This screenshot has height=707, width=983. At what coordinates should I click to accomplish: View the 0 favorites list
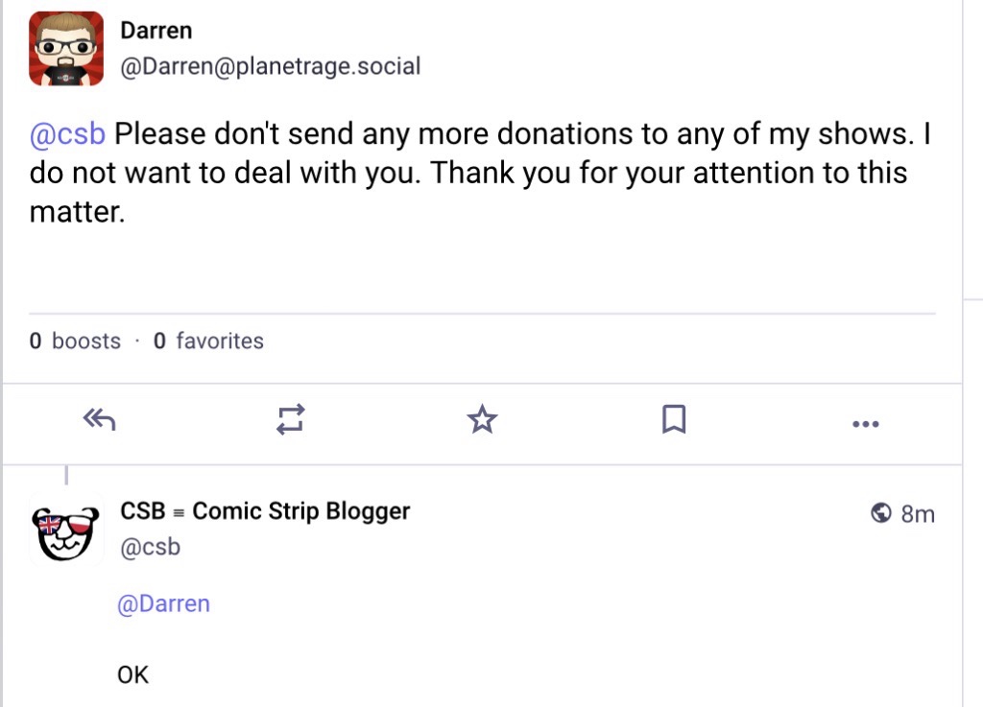point(208,341)
